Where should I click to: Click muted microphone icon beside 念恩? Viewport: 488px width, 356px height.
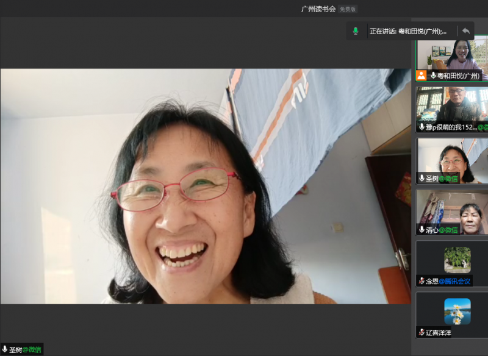pyautogui.click(x=422, y=281)
